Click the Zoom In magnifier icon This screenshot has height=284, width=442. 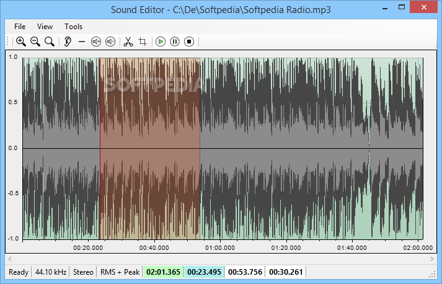click(x=21, y=42)
